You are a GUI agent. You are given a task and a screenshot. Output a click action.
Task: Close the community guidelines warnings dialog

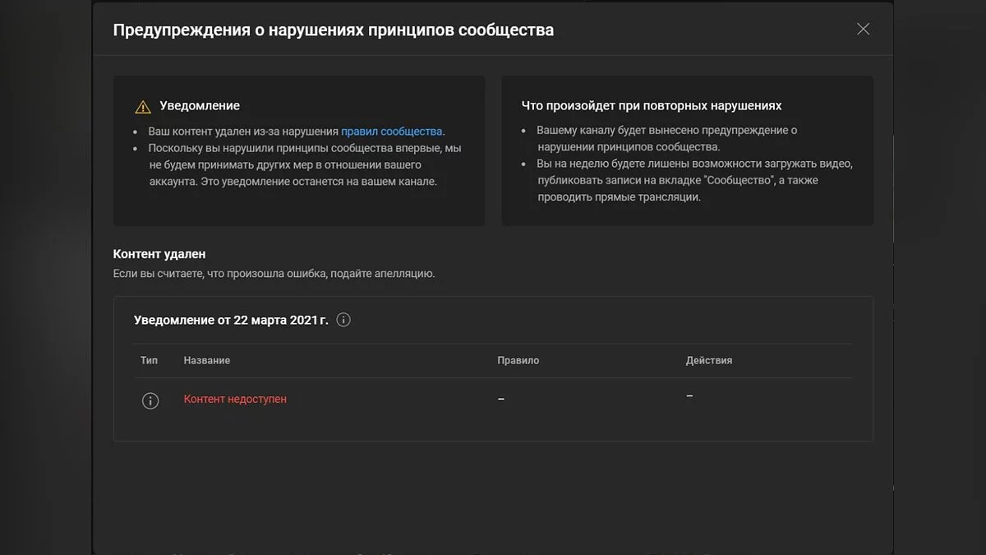863,30
